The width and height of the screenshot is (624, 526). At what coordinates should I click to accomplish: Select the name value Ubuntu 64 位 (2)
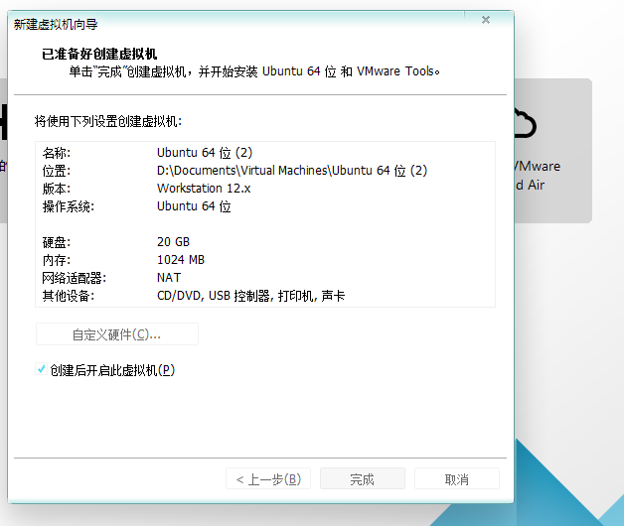point(205,152)
